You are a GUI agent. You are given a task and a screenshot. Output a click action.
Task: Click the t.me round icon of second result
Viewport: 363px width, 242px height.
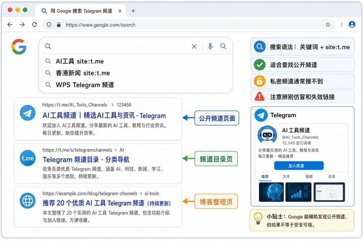click(27, 158)
